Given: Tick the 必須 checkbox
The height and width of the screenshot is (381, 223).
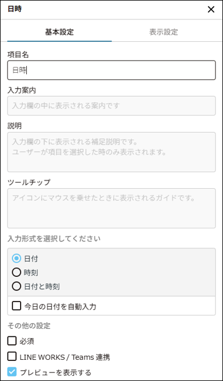Looking at the screenshot, I should [x=11, y=341].
